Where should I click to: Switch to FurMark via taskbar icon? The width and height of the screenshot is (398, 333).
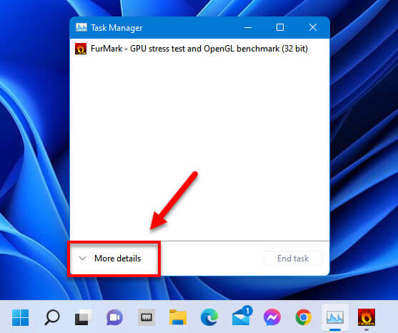tap(367, 317)
